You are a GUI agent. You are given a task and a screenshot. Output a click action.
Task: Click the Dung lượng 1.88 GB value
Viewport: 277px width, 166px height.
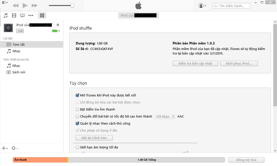[x=102, y=43]
